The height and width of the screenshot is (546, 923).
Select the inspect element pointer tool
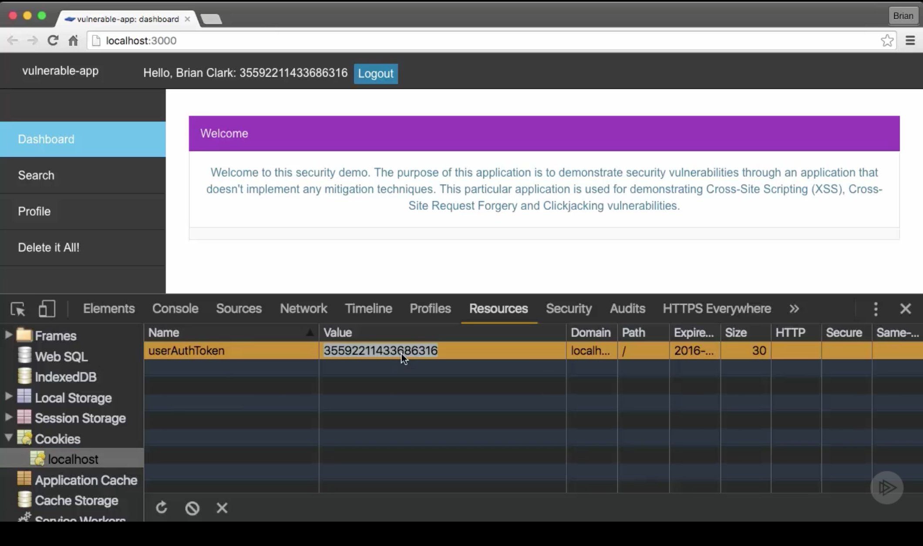tap(18, 309)
